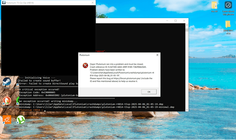Click the 'Plutonium r4814 >' console prompt
Viewport: 236px width, 140px height.
pyautogui.click(x=31, y=110)
